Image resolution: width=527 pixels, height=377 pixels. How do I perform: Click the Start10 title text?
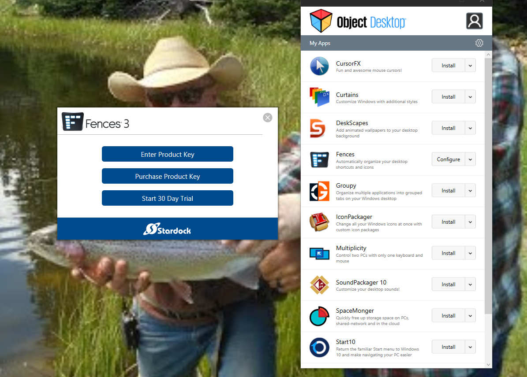(x=345, y=342)
